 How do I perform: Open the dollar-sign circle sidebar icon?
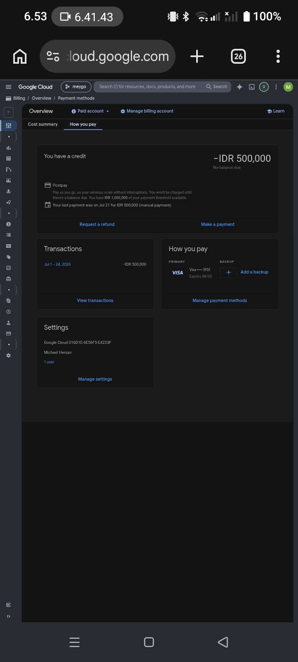click(x=9, y=224)
